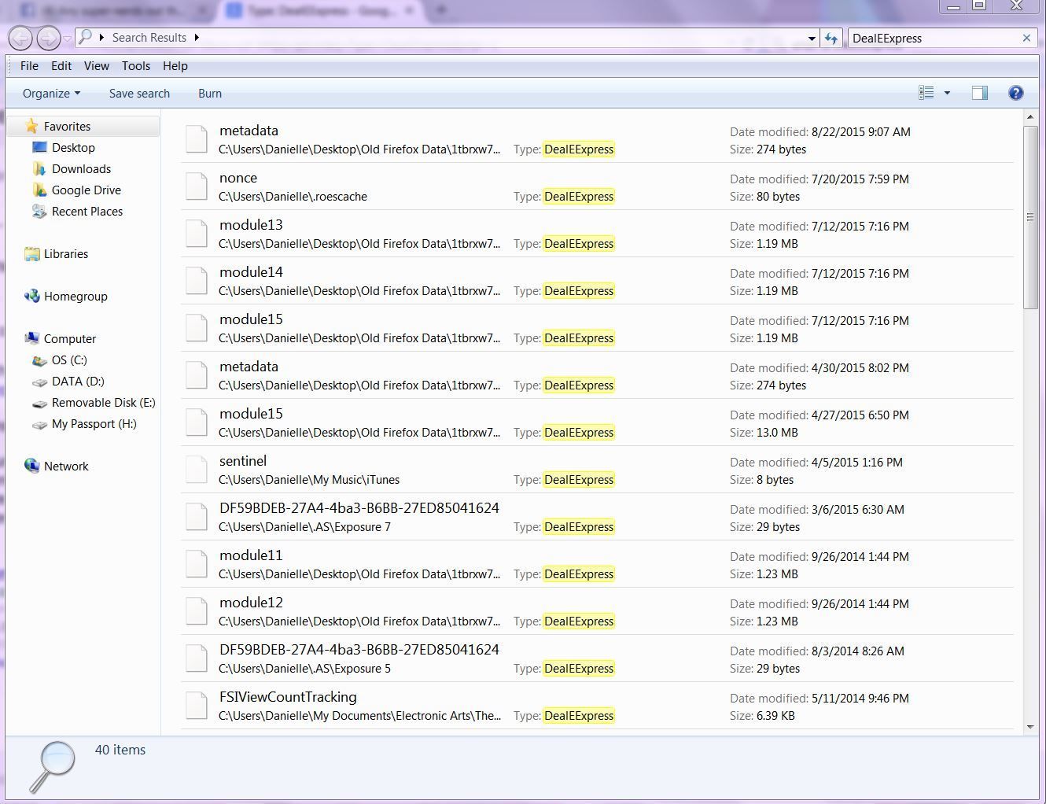Click the search magnifier icon in address bar

tap(86, 37)
